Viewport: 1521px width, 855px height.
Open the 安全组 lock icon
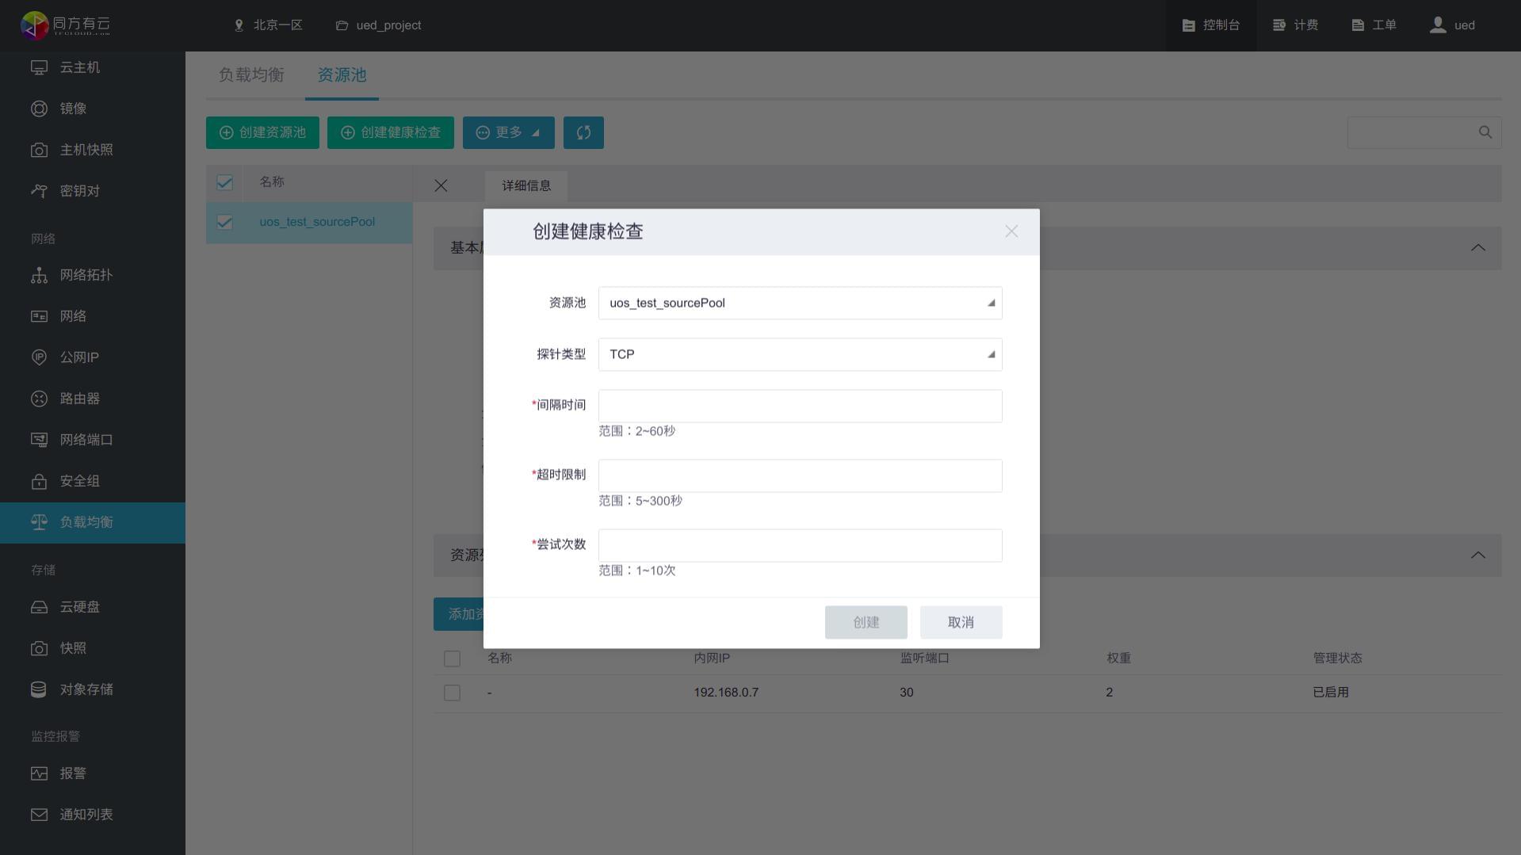point(39,481)
